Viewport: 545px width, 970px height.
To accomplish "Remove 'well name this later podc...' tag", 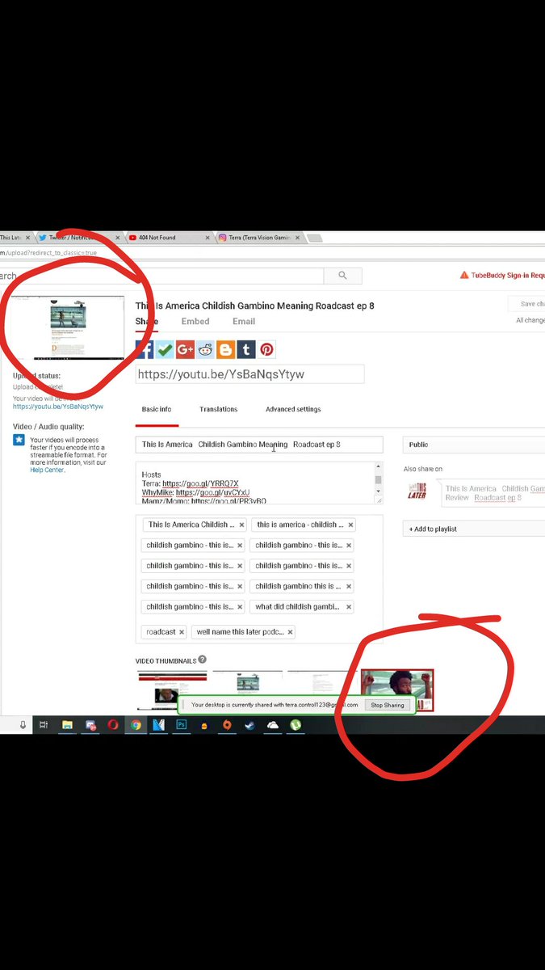I will [x=290, y=632].
